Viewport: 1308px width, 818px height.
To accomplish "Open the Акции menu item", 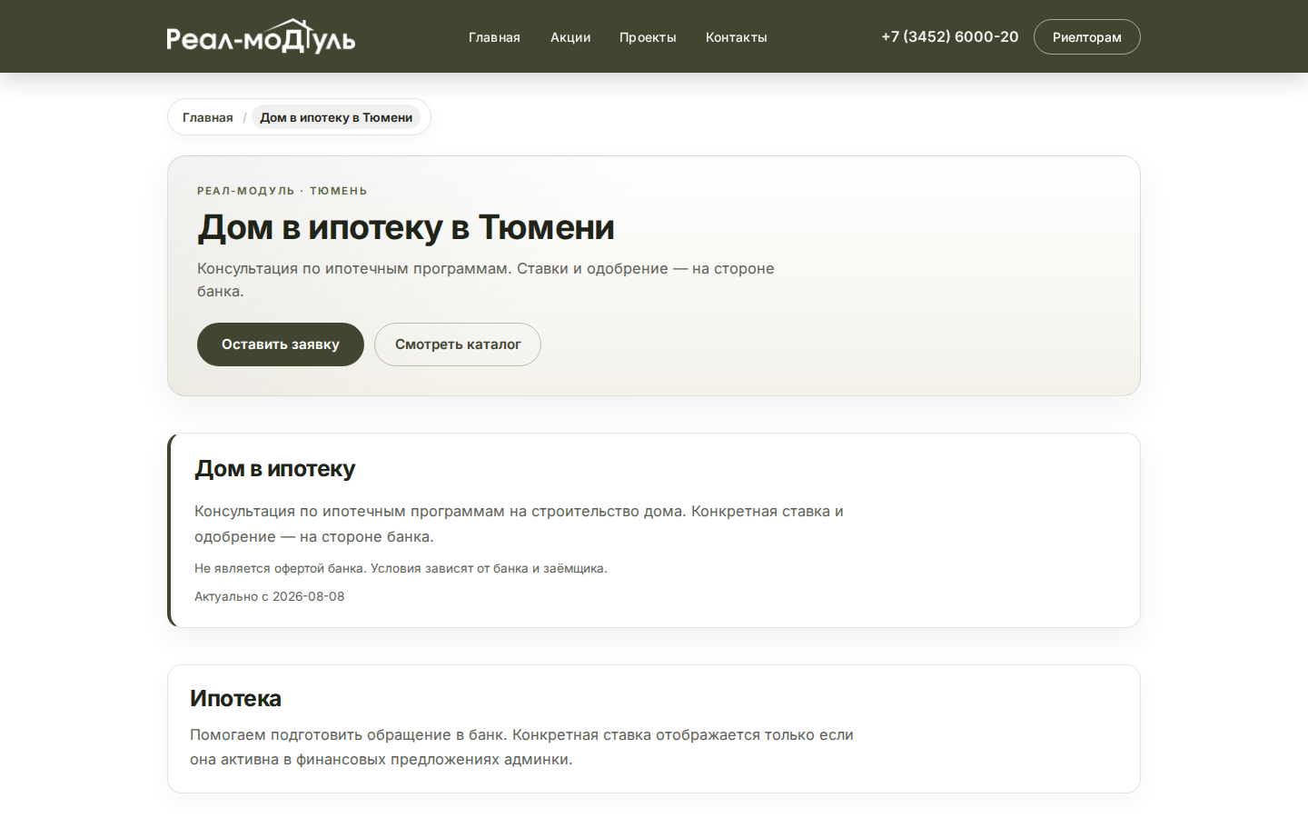I will click(x=570, y=37).
